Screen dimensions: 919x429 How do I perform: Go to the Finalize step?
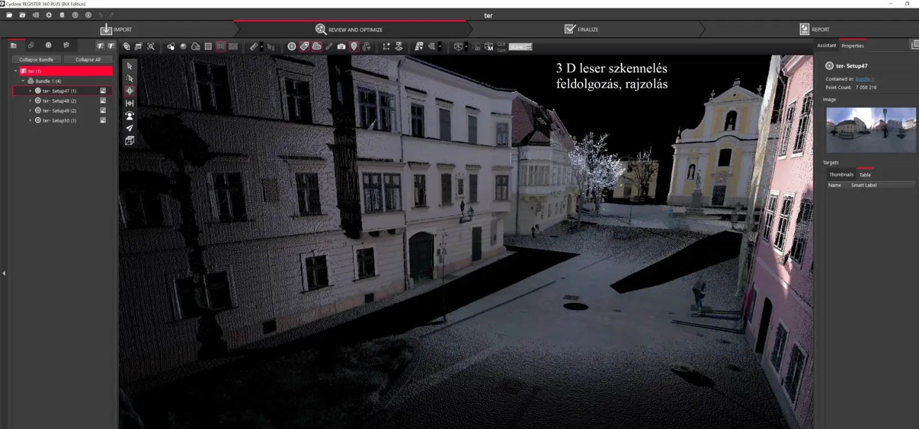point(581,29)
